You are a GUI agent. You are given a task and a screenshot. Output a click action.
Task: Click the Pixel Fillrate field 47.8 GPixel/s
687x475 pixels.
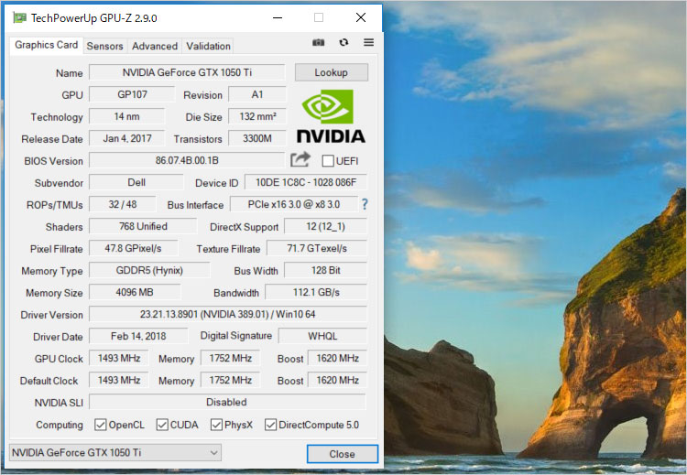tap(134, 248)
